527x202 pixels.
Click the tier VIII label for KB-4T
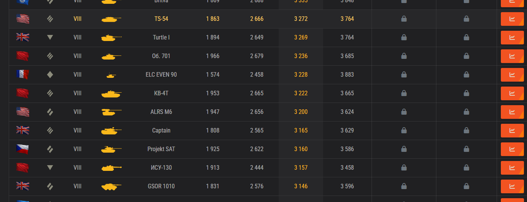tap(77, 93)
